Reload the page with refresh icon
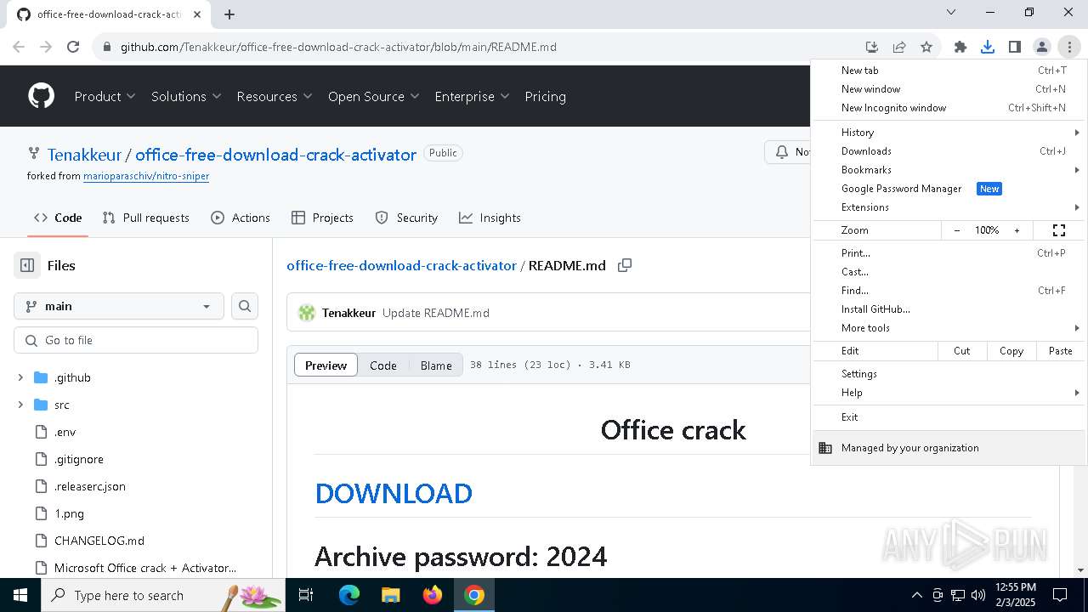 (73, 47)
